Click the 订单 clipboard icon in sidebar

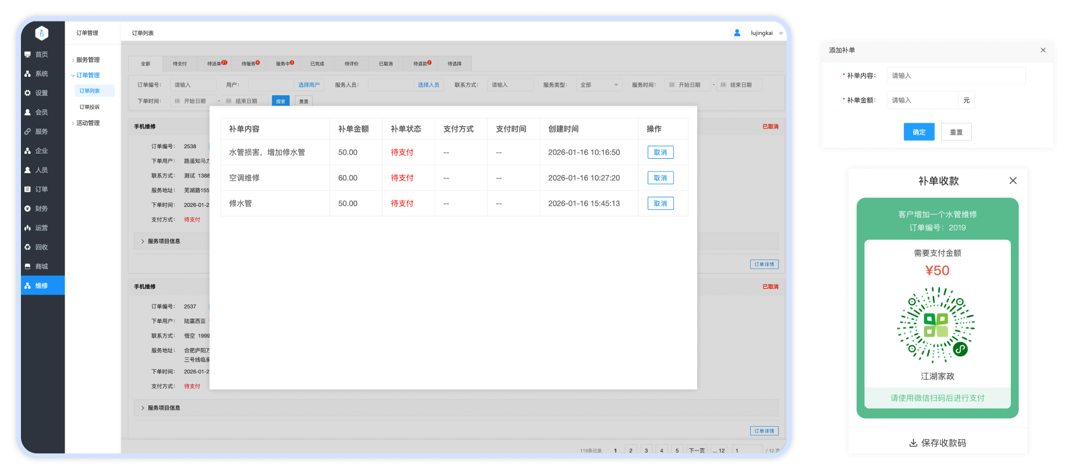coord(27,189)
